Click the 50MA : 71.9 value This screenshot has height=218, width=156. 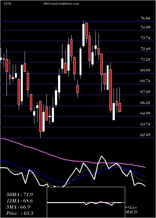coord(20,195)
